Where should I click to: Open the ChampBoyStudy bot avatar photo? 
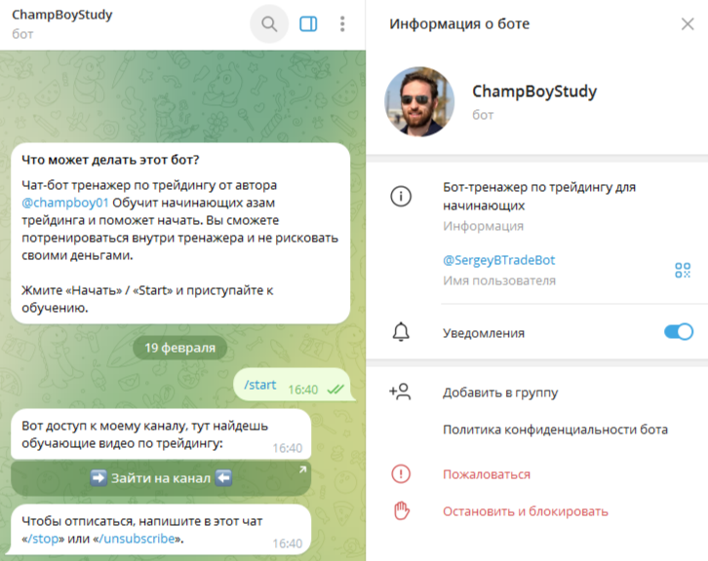click(419, 102)
